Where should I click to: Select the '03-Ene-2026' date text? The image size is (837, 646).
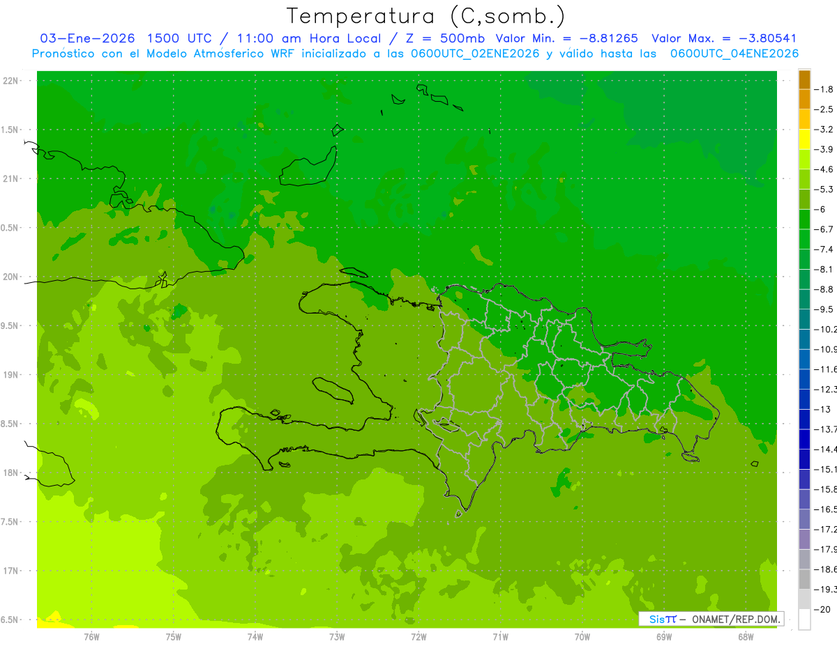(x=87, y=38)
